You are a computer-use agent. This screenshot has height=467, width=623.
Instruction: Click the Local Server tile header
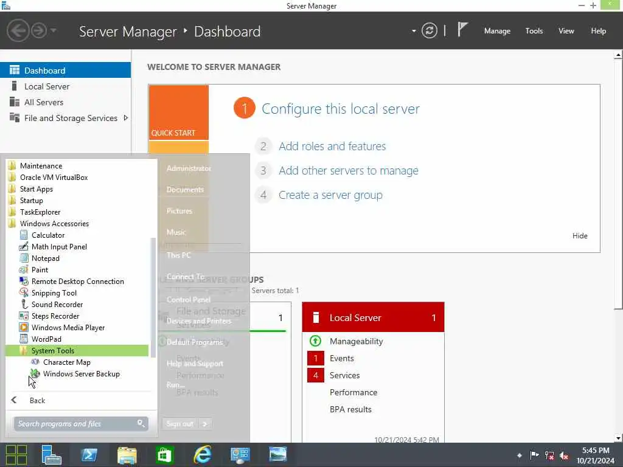pyautogui.click(x=373, y=317)
